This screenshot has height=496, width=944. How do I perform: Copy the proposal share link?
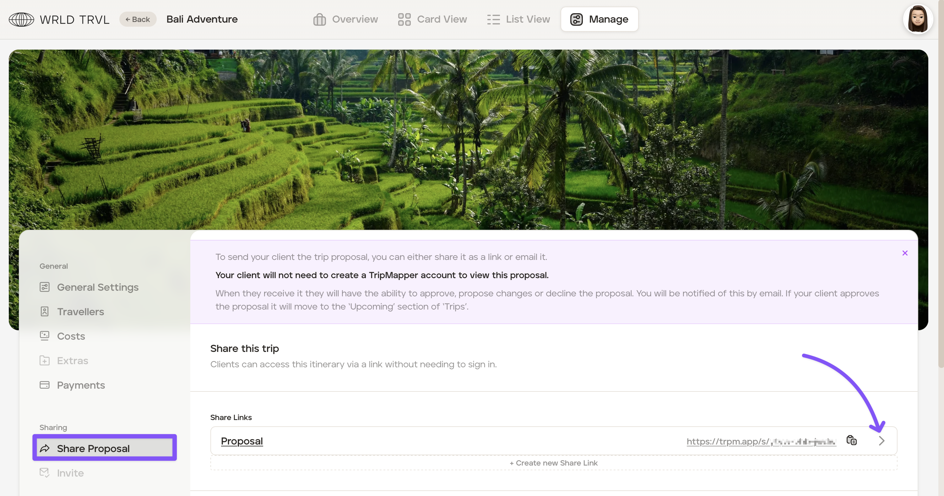(x=851, y=440)
